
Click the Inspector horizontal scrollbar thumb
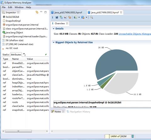18,131
